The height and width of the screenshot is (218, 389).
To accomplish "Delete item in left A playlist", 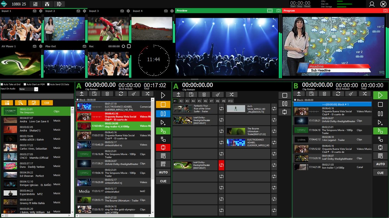I will 107,94.
